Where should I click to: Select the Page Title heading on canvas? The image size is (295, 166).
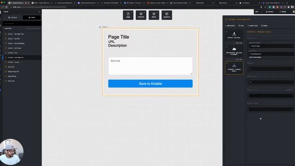pos(118,37)
